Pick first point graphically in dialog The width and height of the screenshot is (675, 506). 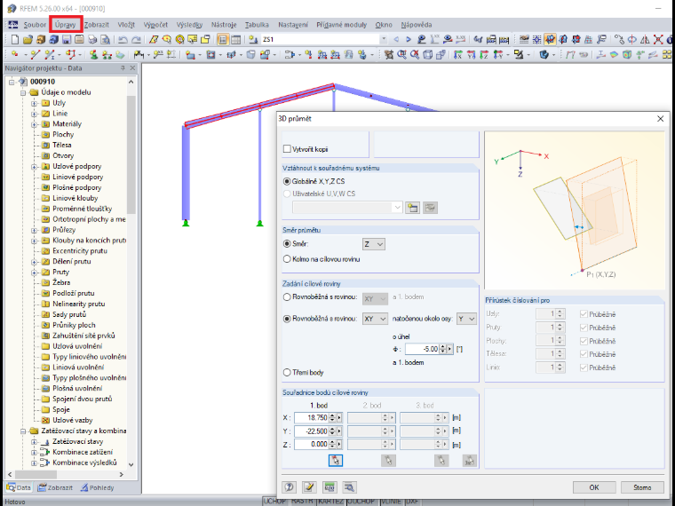point(336,461)
